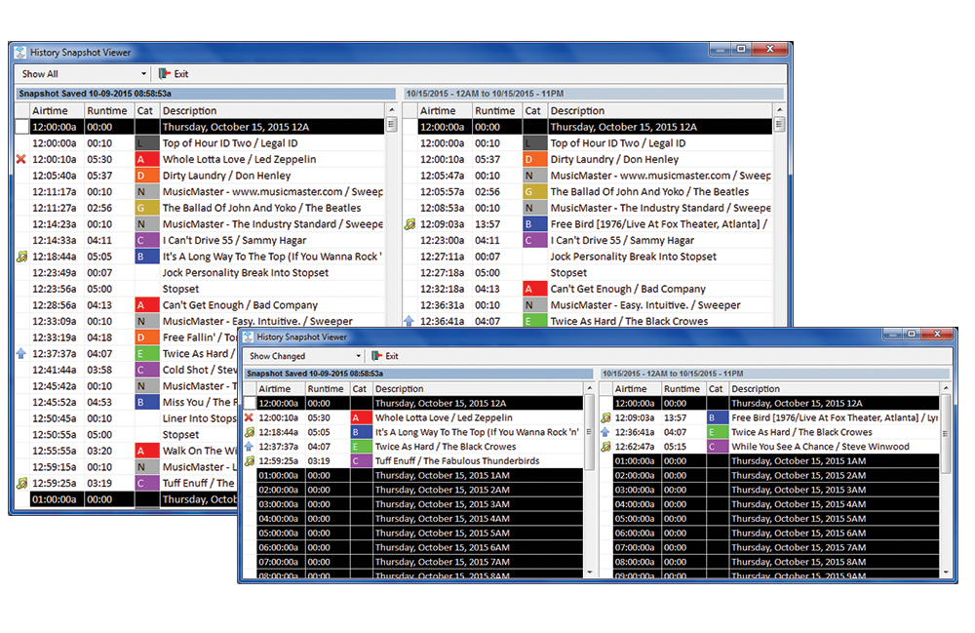Viewport: 975px width, 633px height.
Task: Click red X icon beside Whole Lotta Love in Show All window
Action: pyautogui.click(x=21, y=159)
